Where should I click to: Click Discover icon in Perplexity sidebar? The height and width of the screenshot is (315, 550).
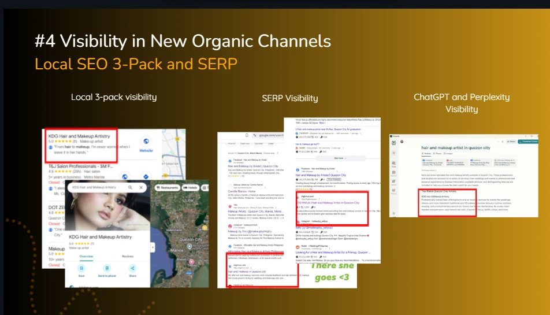point(393,172)
